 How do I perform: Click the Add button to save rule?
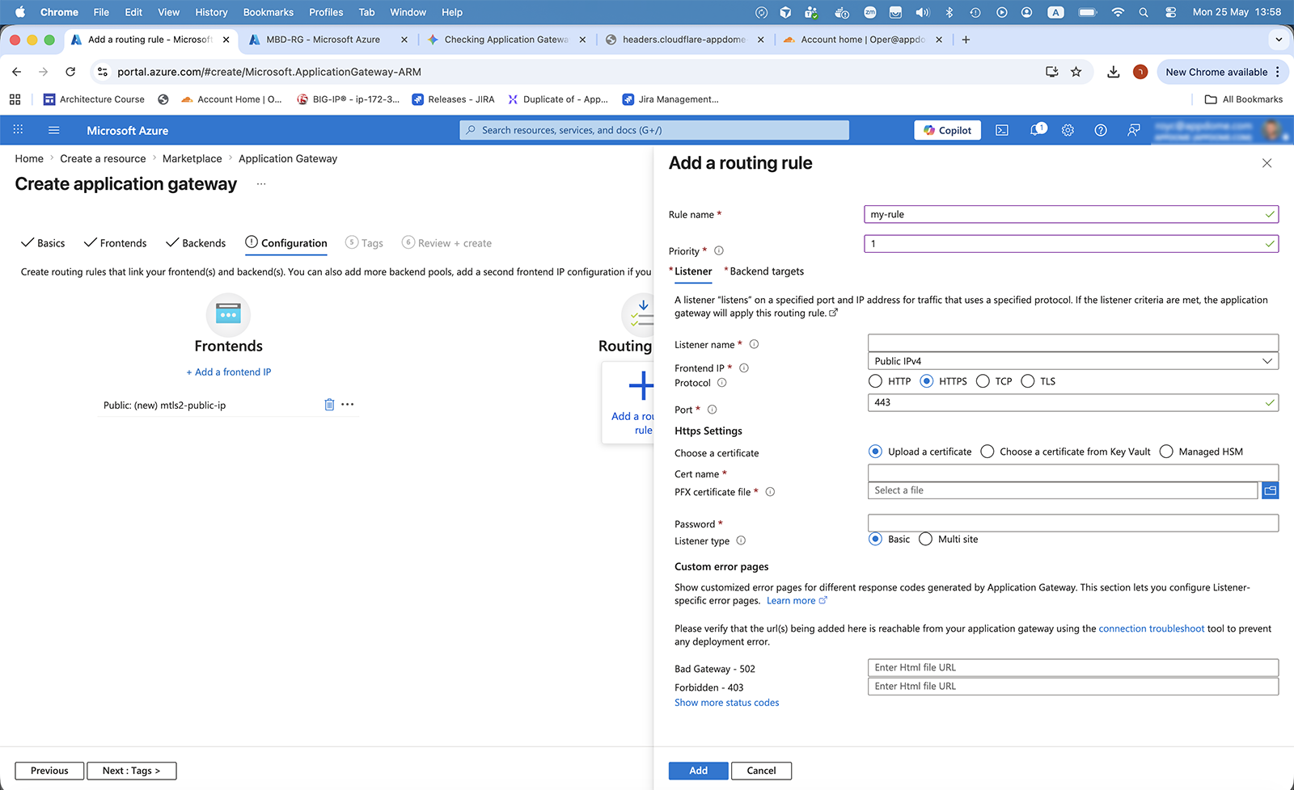pos(698,771)
